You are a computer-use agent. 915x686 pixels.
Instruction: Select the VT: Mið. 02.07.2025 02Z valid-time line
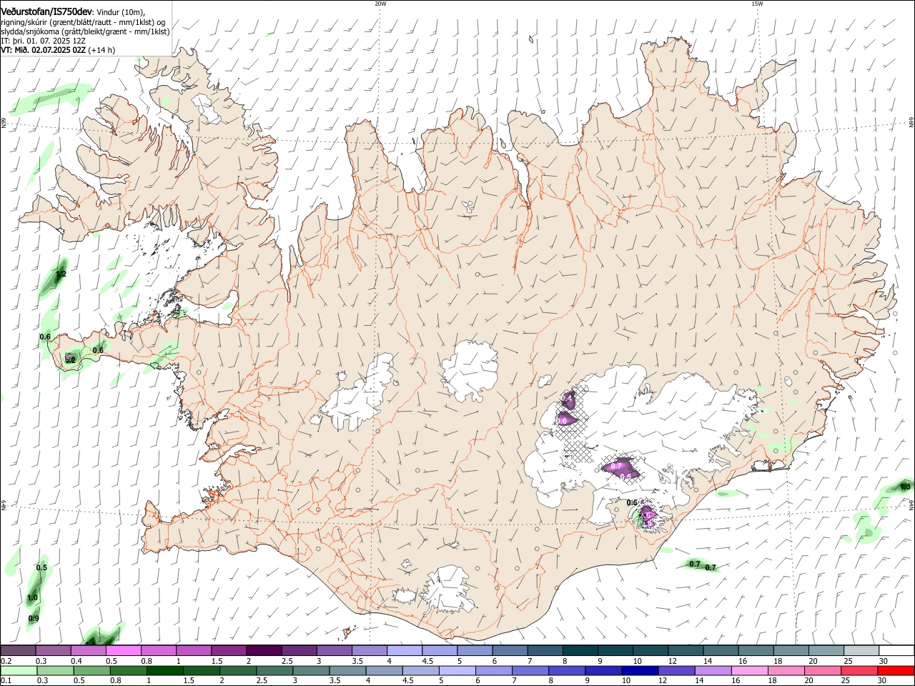tap(57, 50)
